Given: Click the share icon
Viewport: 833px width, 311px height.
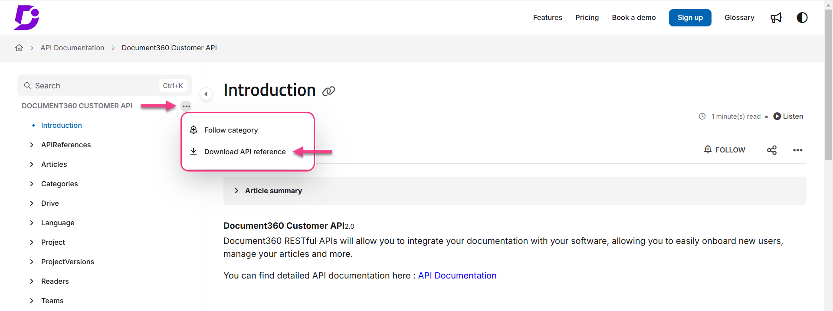Looking at the screenshot, I should pos(771,150).
